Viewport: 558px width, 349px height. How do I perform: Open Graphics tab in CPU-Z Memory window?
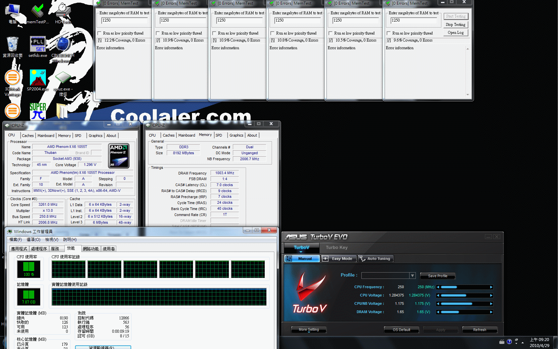pyautogui.click(x=236, y=135)
